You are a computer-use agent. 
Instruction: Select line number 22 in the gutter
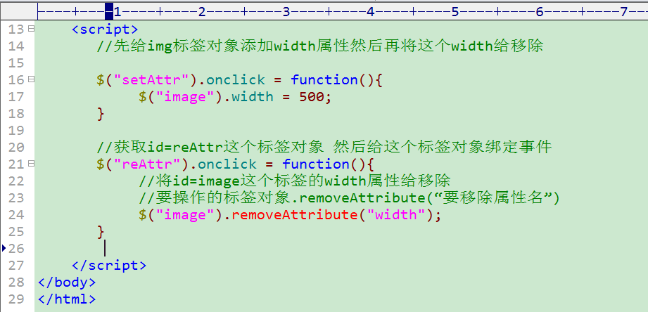(16, 181)
